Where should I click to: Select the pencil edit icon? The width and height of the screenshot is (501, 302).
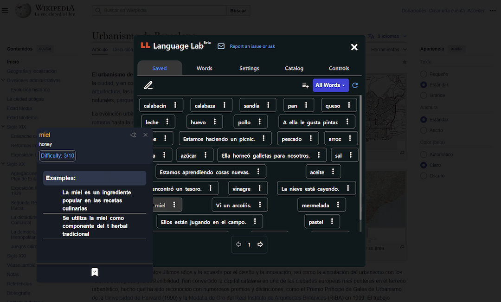(x=148, y=85)
